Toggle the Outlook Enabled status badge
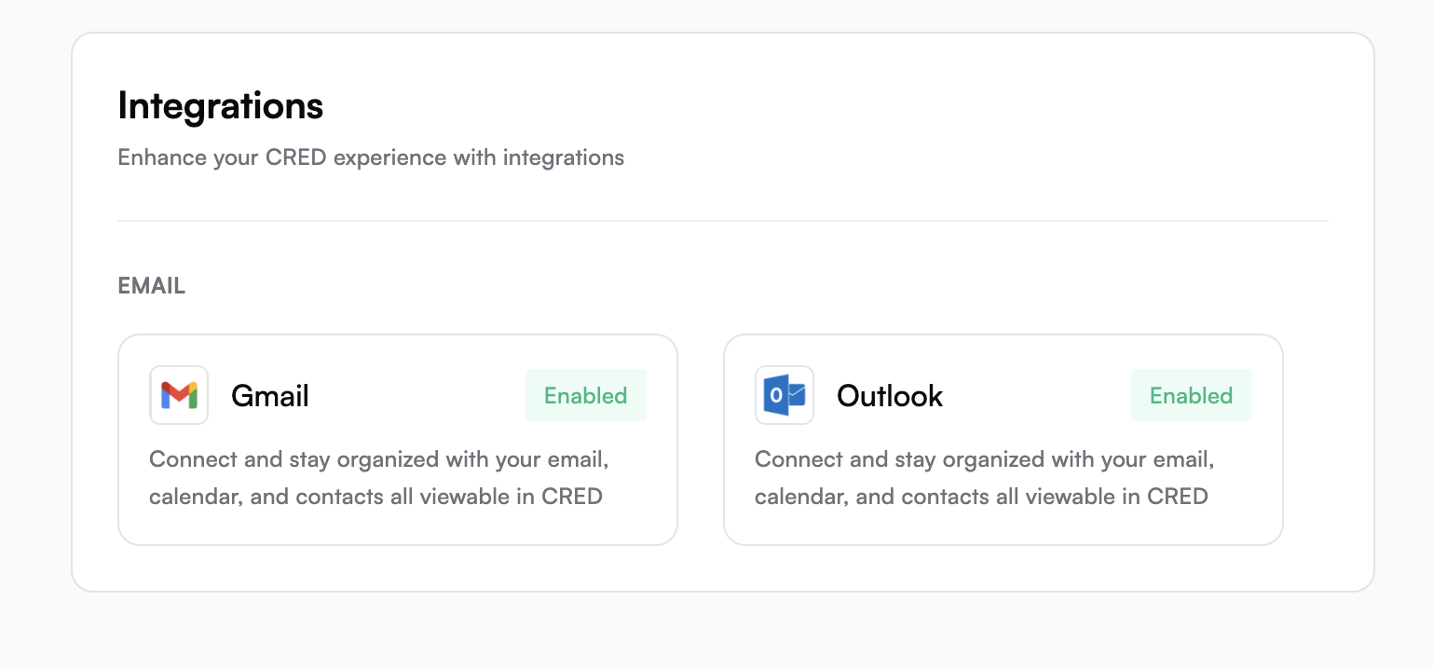1433x669 pixels. (1192, 395)
